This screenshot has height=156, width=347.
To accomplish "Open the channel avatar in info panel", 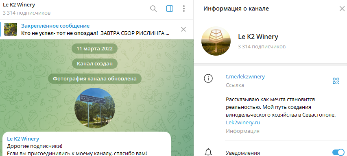I will point(216,41).
